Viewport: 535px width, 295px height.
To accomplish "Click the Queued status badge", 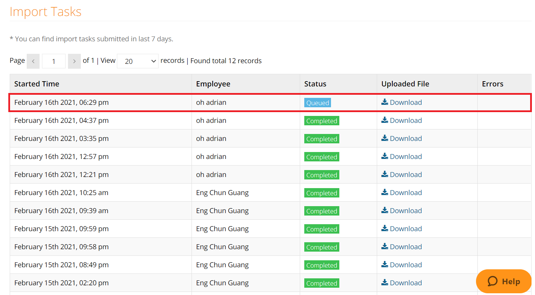I will click(317, 103).
